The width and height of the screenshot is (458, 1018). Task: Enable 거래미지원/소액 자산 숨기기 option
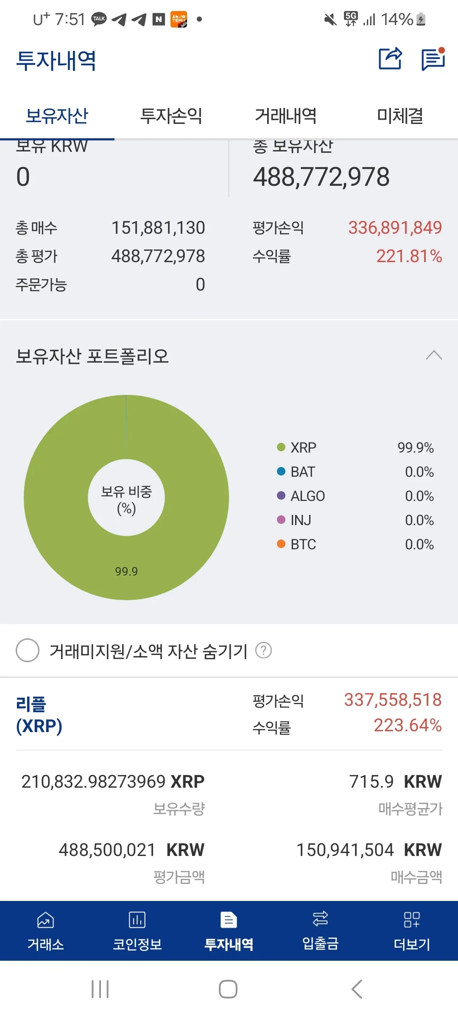tap(28, 650)
